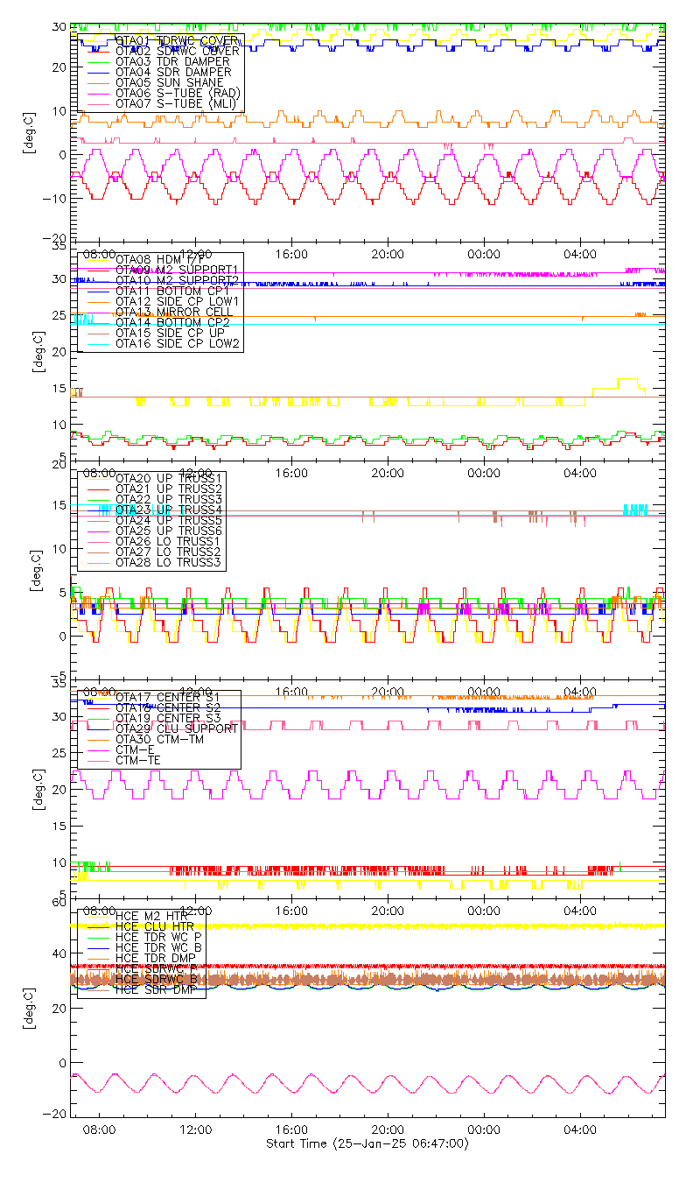Click the OTA30 CTM-TM legend entry
Screen dimensions: 700x1182
159,739
